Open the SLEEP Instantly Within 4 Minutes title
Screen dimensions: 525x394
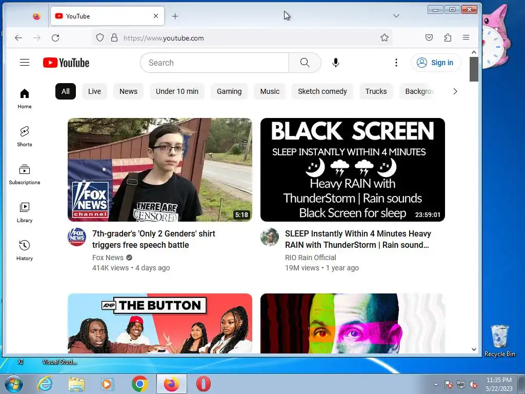click(x=358, y=239)
